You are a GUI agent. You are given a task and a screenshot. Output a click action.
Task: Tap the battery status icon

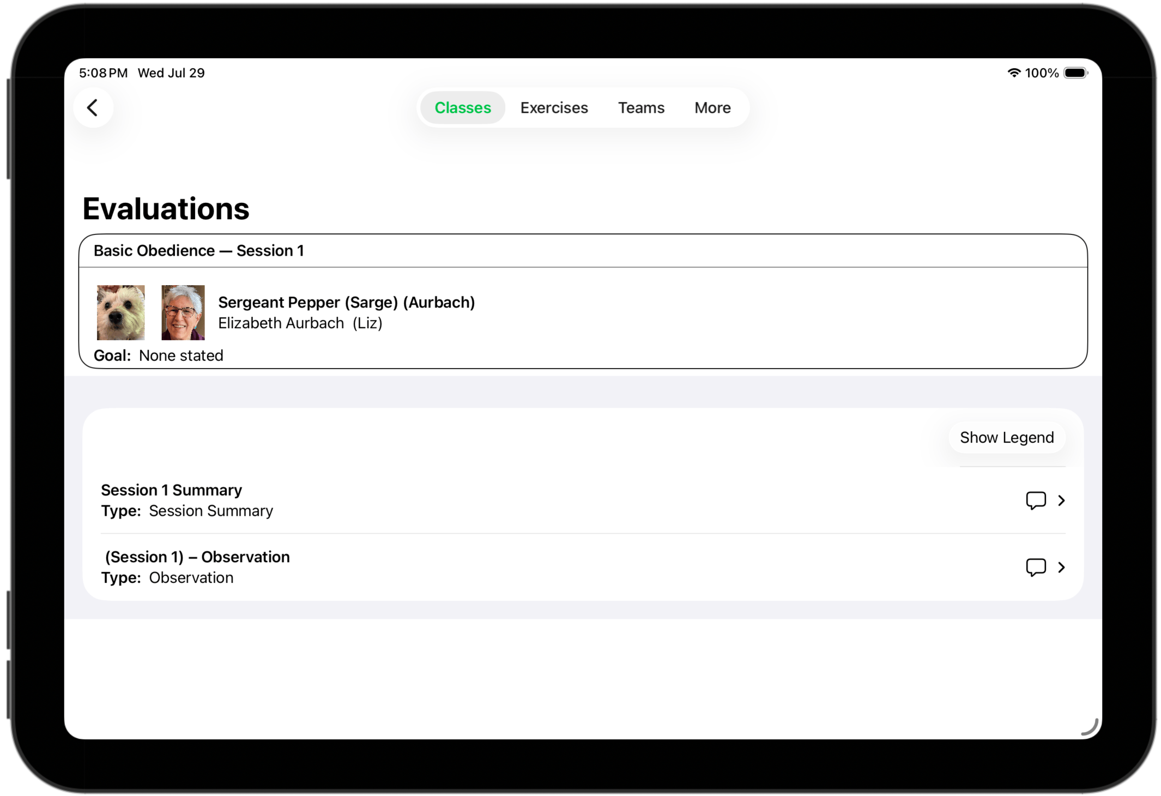coord(1075,73)
